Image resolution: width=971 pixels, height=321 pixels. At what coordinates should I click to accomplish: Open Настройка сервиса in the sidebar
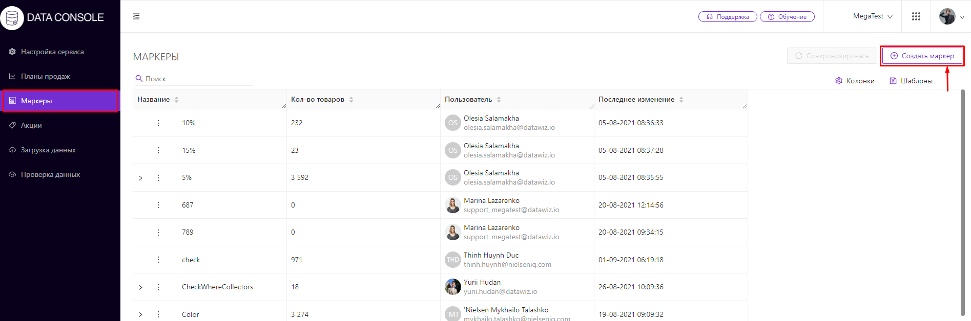tap(52, 52)
